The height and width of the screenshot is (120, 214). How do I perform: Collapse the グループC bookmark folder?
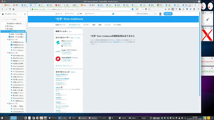tap(8, 104)
